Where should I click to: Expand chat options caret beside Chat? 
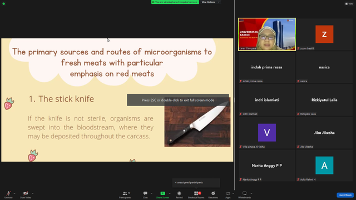pyautogui.click(x=151, y=193)
